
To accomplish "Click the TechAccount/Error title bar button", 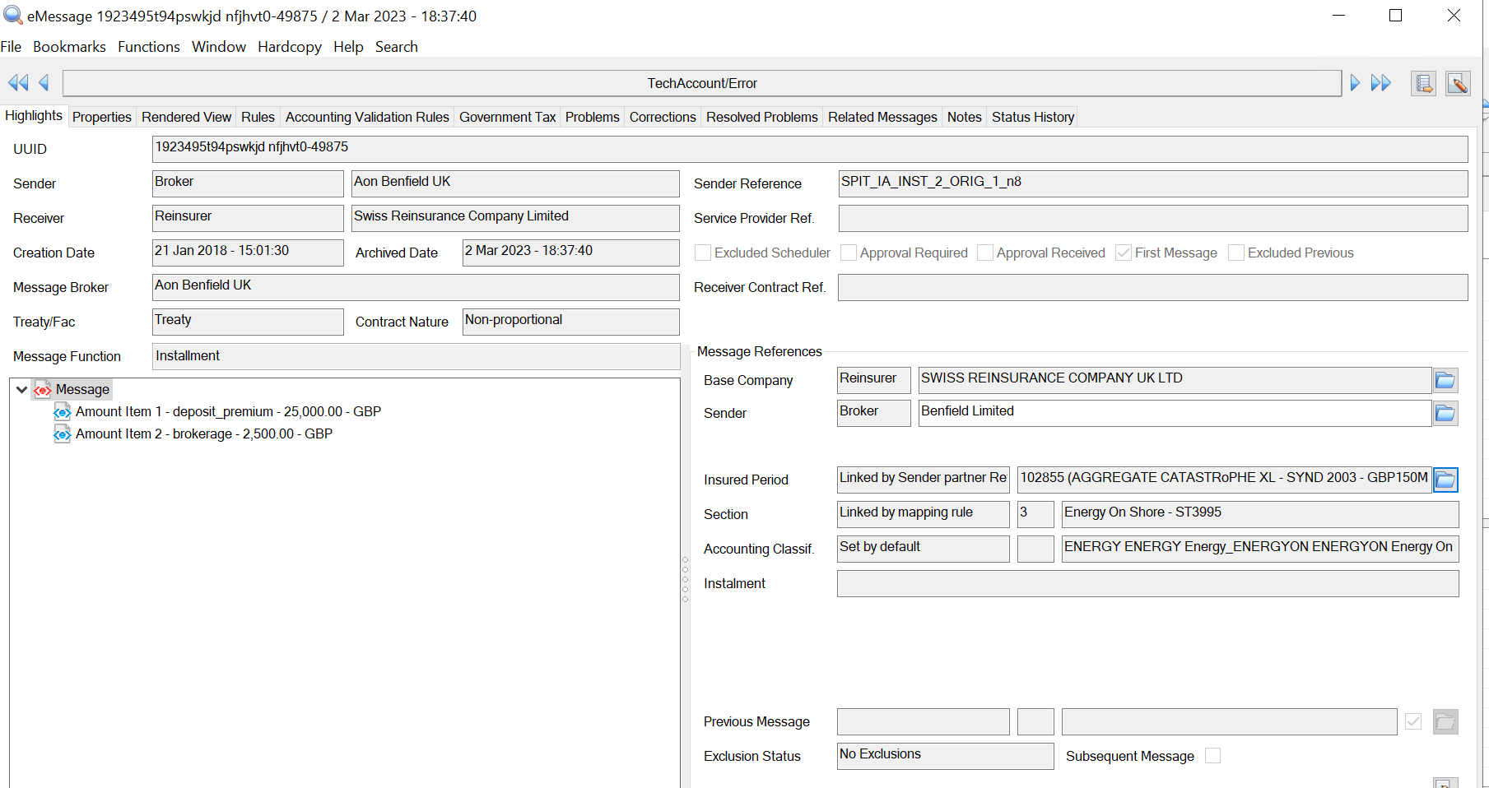I will 701,83.
